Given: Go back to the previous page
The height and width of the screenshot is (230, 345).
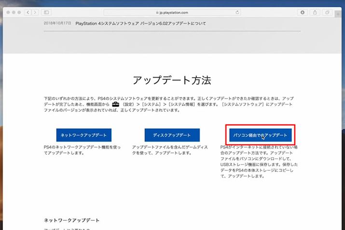Looking at the screenshot, I should tap(28, 12).
